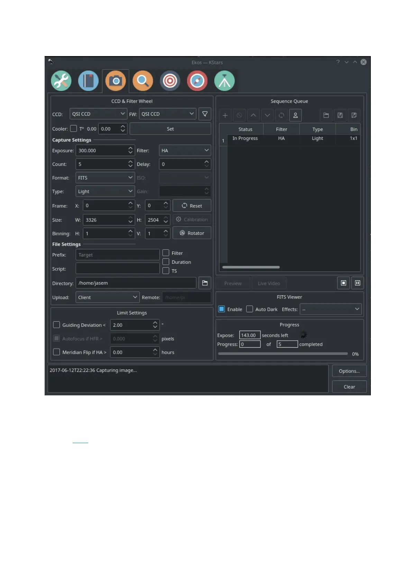412x583 pixels.
Task: Click the Directory path field
Action: (136, 283)
